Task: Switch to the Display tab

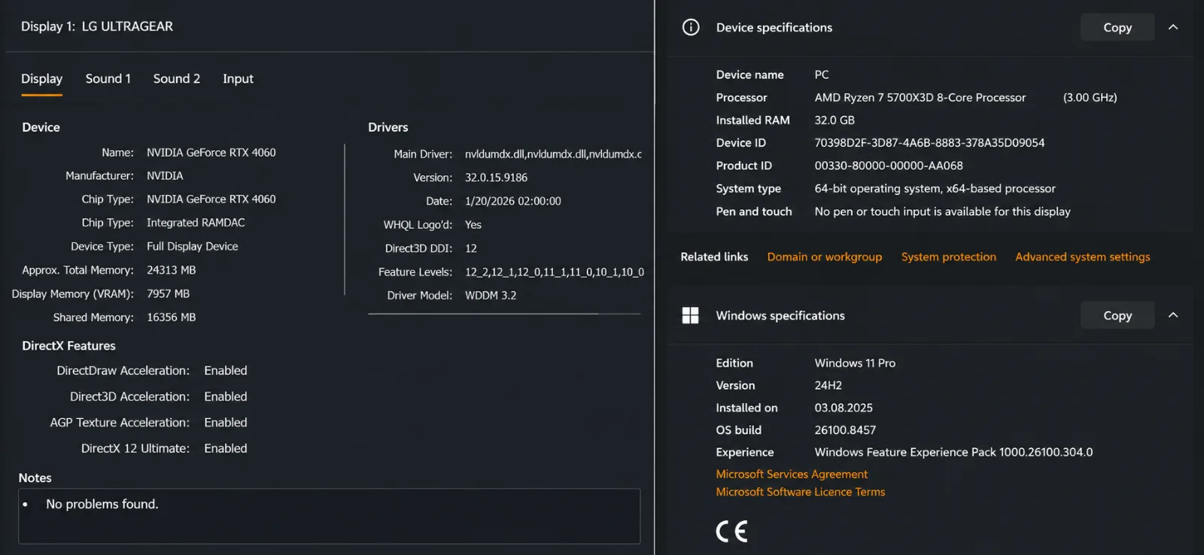Action: pos(41,79)
